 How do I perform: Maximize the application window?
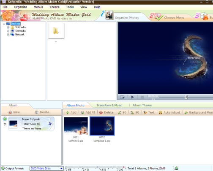coord(207,2)
